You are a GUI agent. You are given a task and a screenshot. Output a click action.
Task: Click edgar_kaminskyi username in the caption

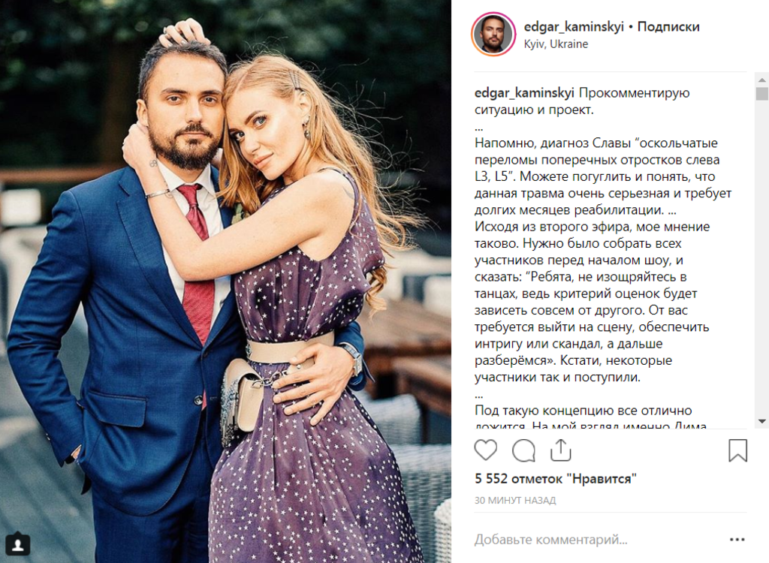tap(524, 92)
